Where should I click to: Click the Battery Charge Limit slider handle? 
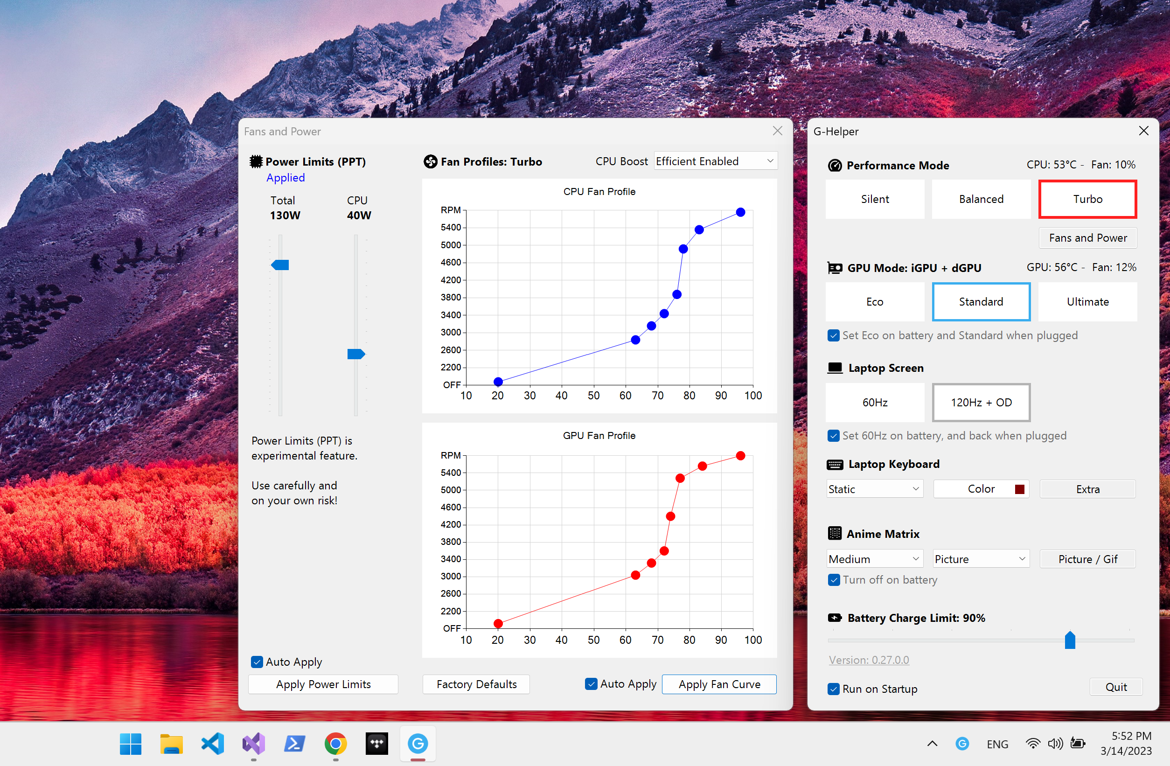point(1070,640)
